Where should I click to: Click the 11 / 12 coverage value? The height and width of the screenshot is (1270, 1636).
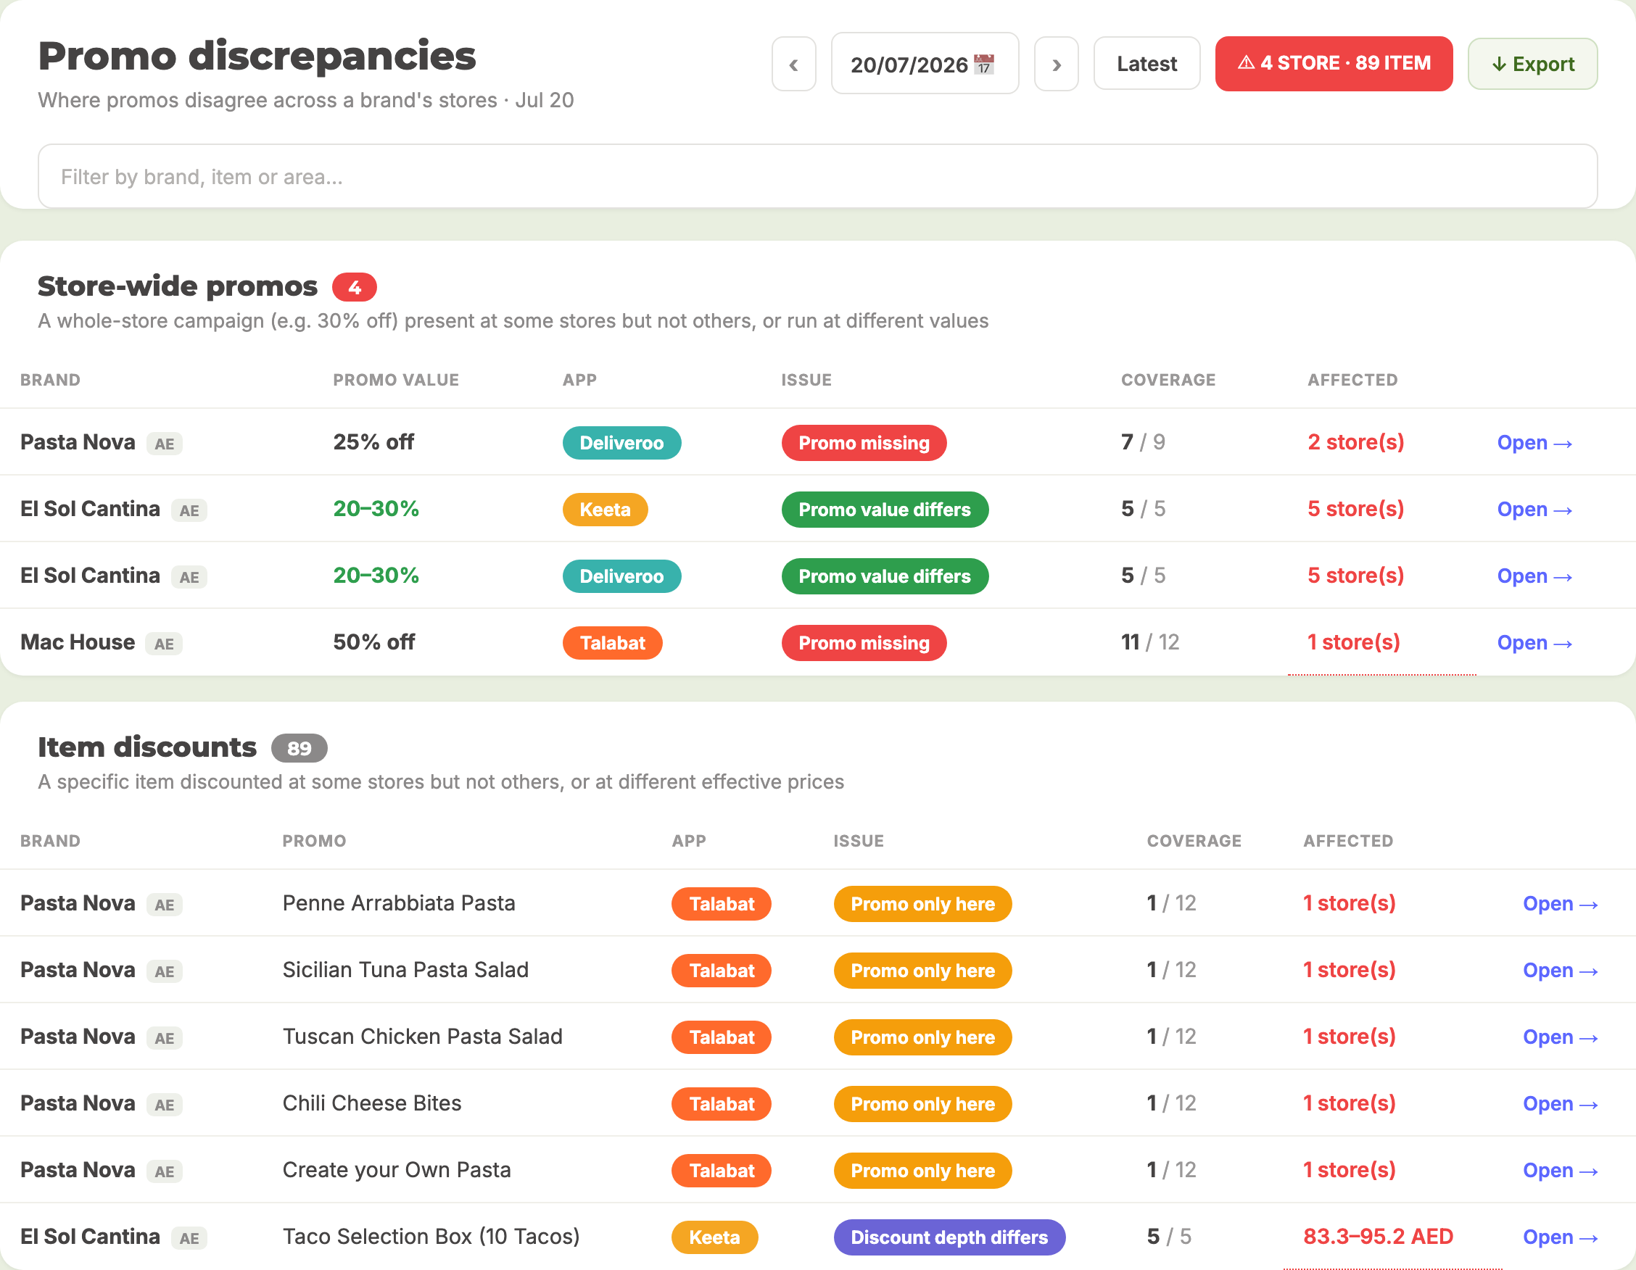click(x=1150, y=642)
